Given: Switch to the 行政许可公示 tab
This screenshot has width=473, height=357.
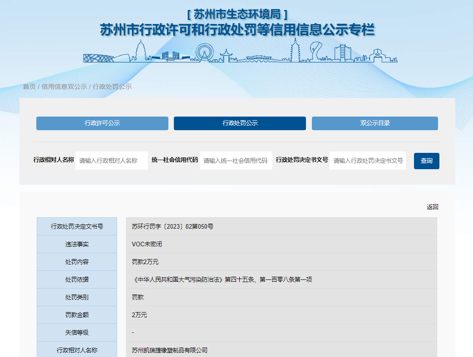Looking at the screenshot, I should pos(102,123).
